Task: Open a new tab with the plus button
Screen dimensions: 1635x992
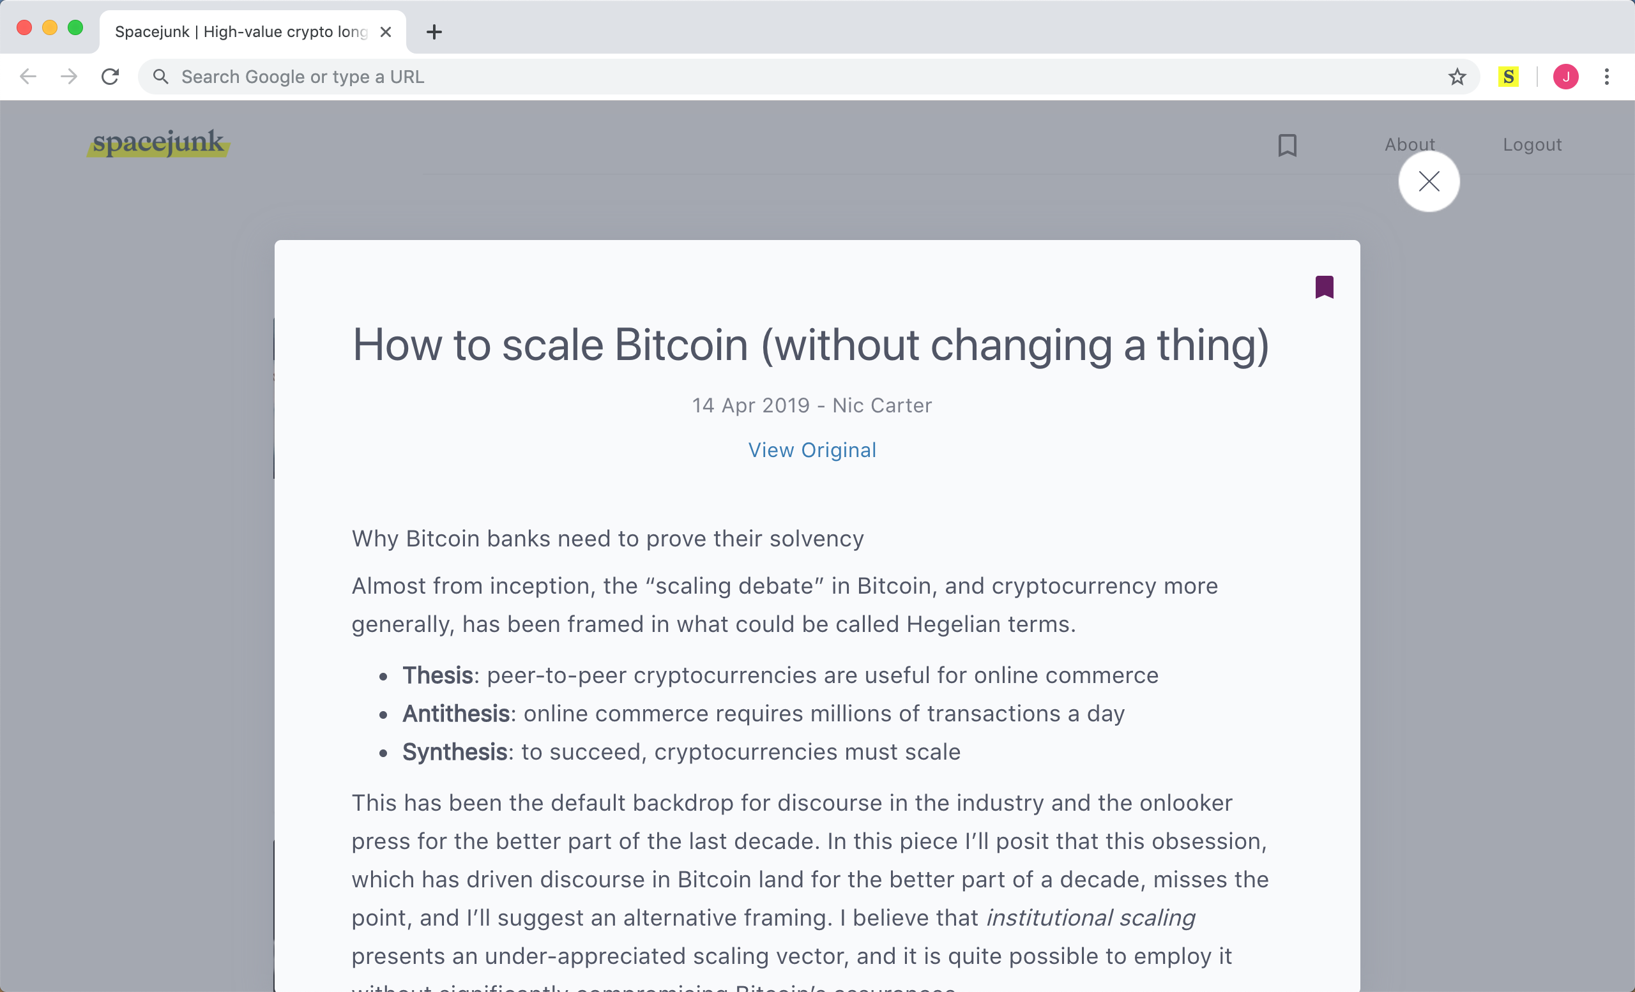Action: click(434, 32)
